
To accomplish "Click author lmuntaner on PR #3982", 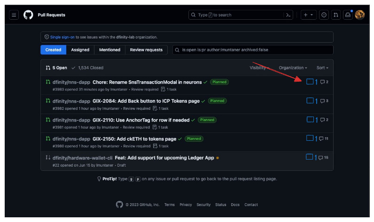I will point(111,108).
